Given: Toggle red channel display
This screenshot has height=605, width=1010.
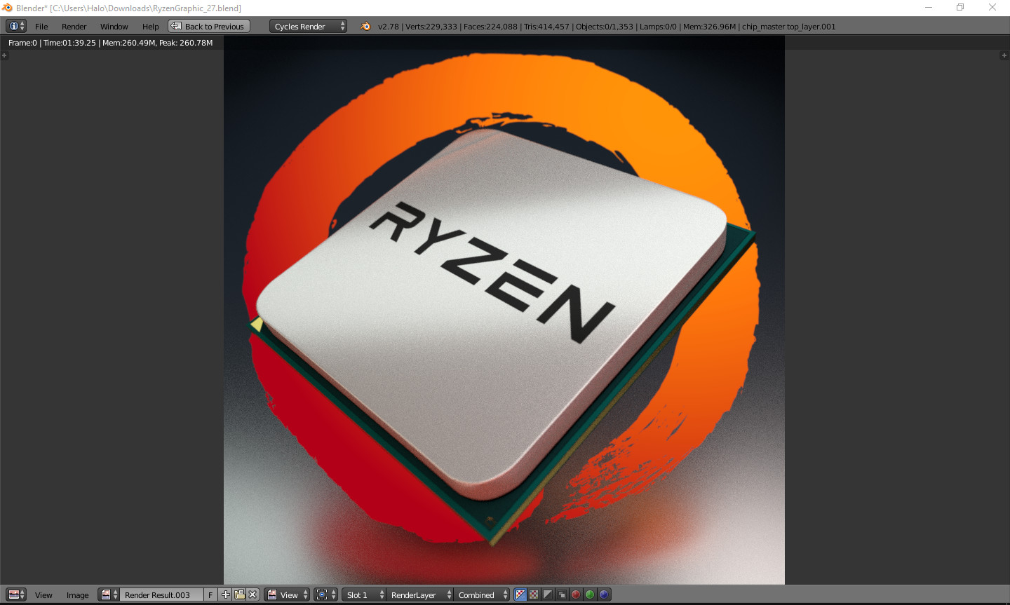Looking at the screenshot, I should [x=576, y=594].
